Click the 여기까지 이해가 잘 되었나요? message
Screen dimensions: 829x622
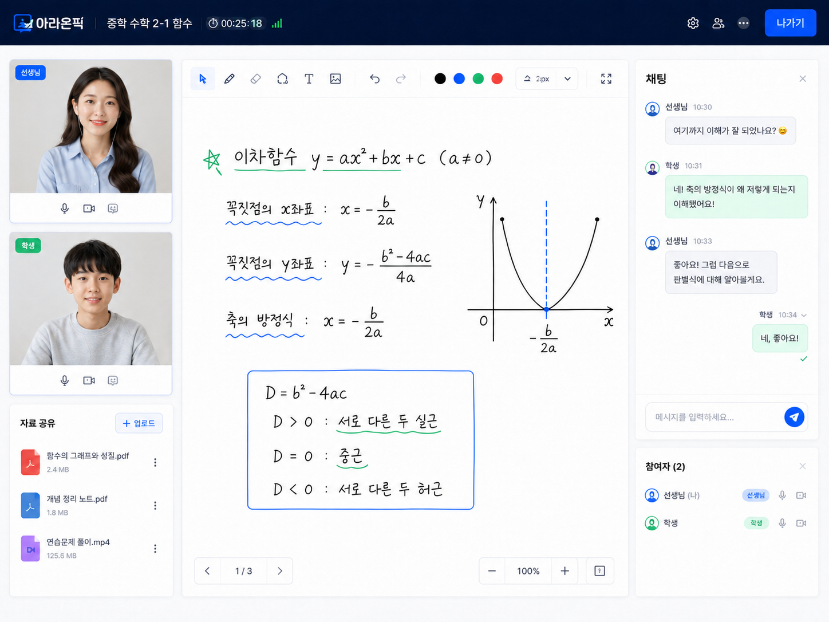coord(731,131)
